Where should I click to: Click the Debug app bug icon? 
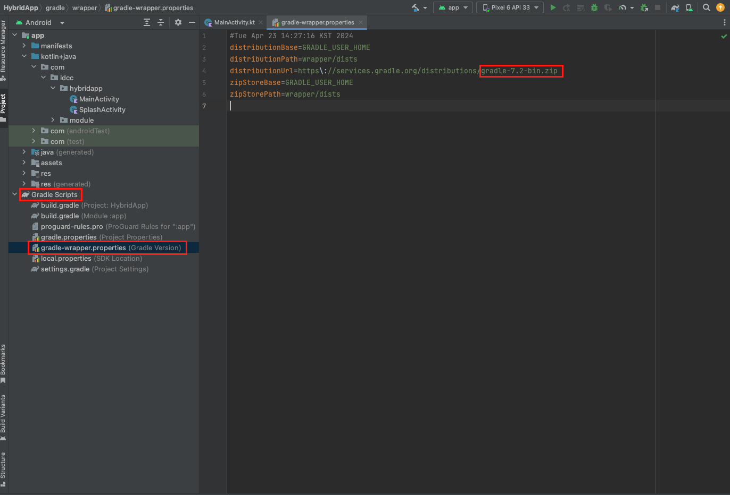pyautogui.click(x=594, y=7)
